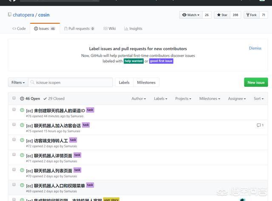Click the green help wanted label
This screenshot has height=201, width=272.
pyautogui.click(x=133, y=61)
